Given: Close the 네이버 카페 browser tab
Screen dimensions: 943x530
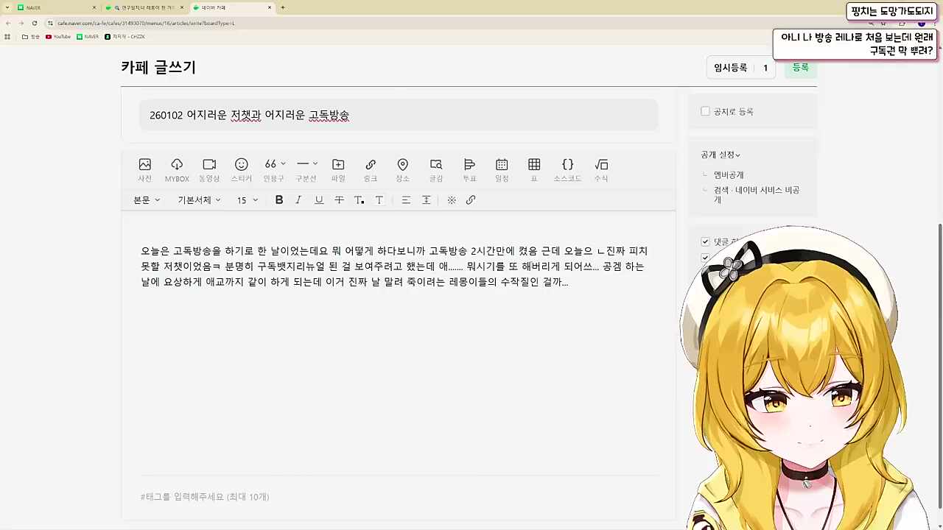Looking at the screenshot, I should (270, 7).
